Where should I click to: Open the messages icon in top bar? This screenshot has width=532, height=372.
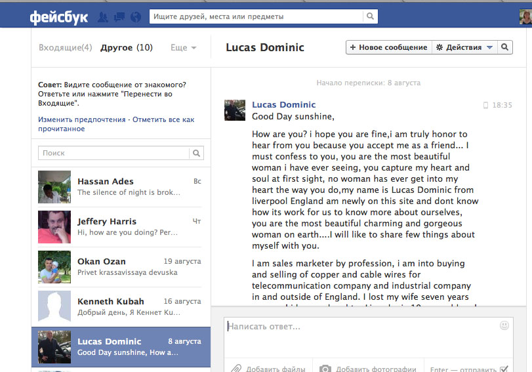click(x=119, y=17)
